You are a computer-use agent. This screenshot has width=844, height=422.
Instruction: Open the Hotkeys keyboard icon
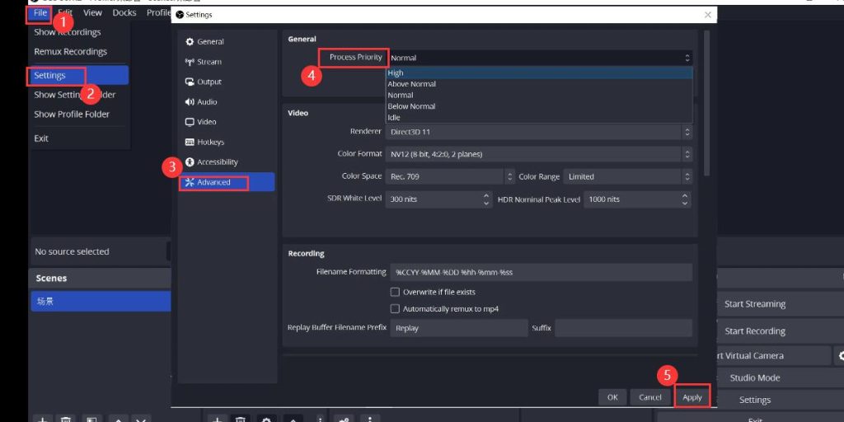[x=190, y=143]
